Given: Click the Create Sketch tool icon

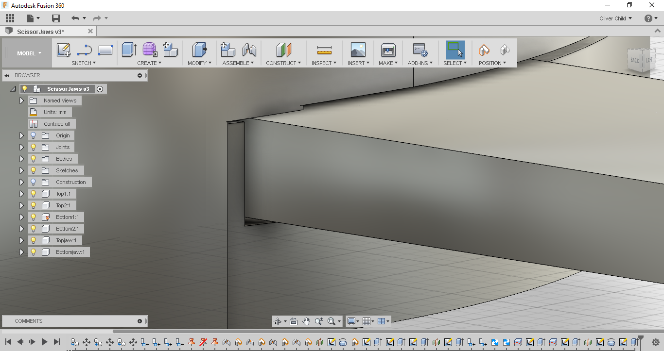Looking at the screenshot, I should pyautogui.click(x=64, y=50).
